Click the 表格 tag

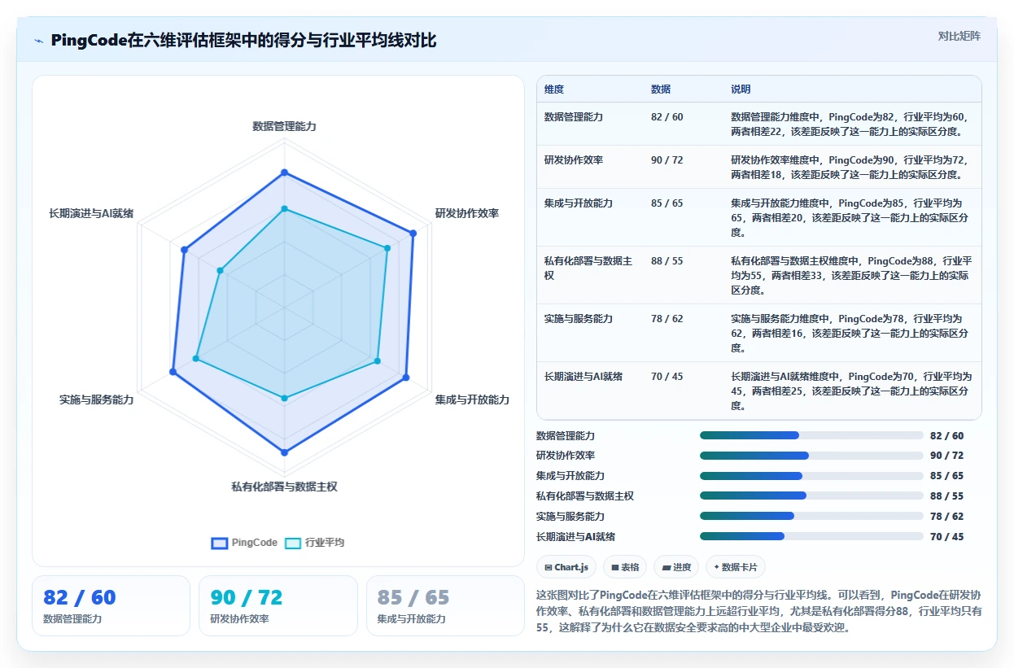click(x=625, y=567)
